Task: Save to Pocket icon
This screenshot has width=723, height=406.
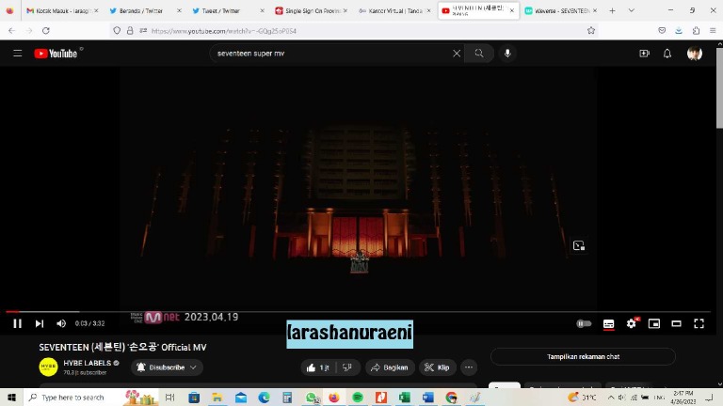Action: [x=662, y=31]
